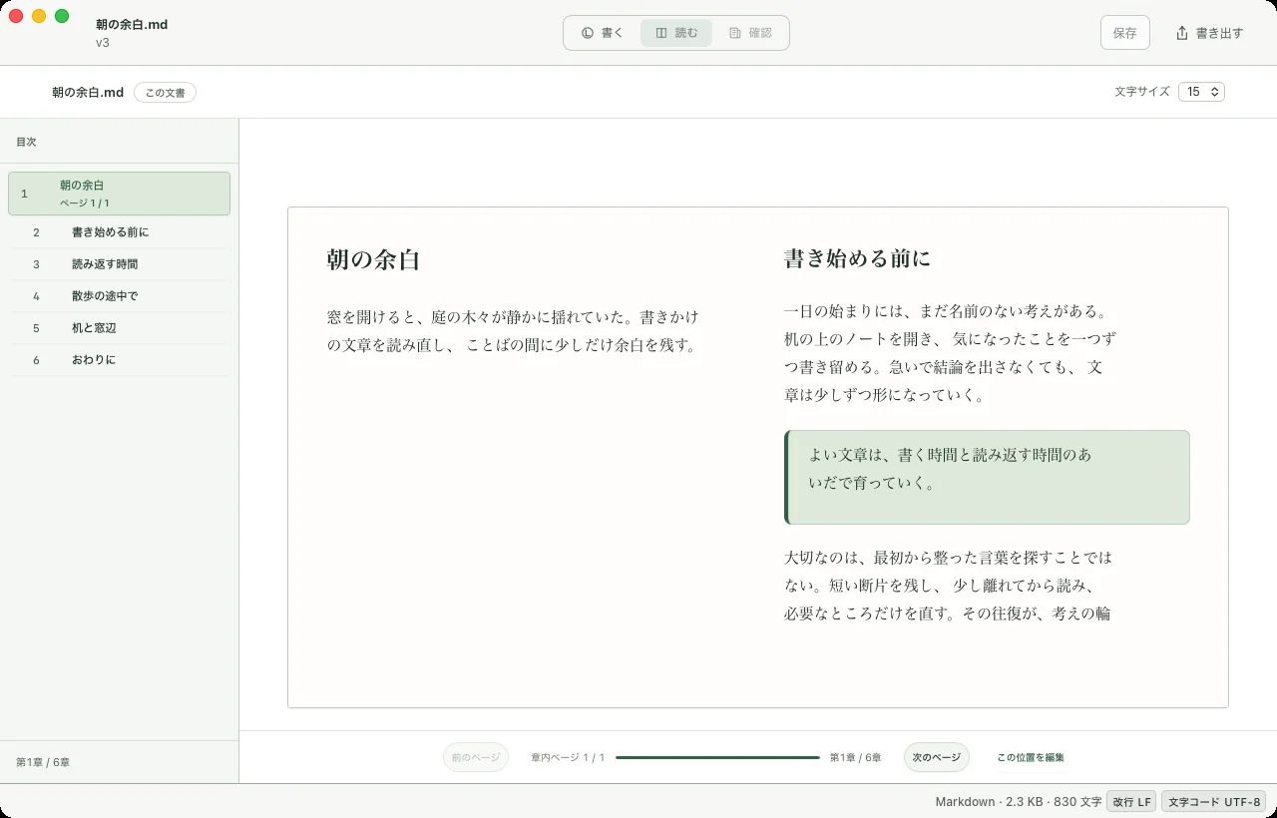Click the pencil icon in 書く tab

pyautogui.click(x=588, y=33)
